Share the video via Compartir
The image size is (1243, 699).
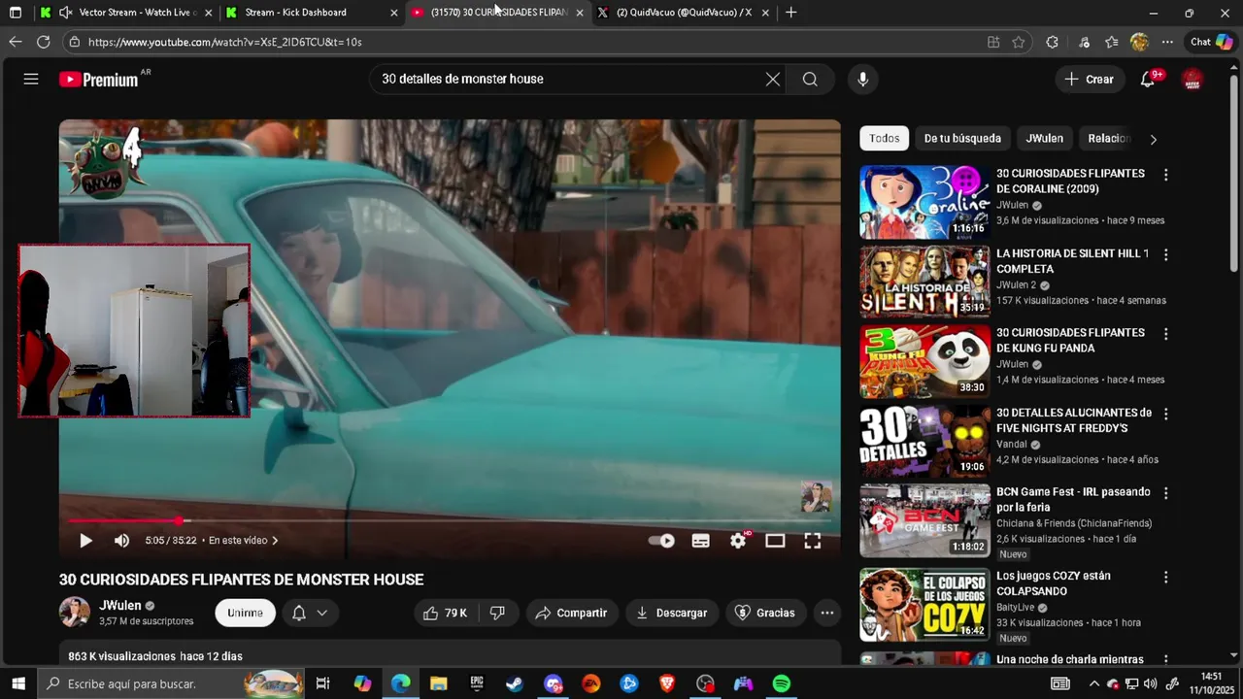[571, 613]
